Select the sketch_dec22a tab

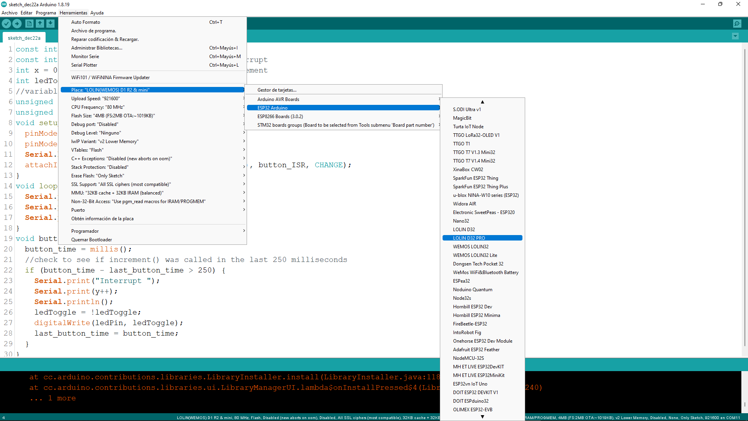click(24, 38)
